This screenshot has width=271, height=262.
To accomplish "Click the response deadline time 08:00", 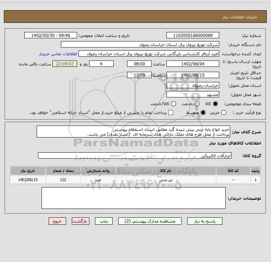I will point(139,64).
